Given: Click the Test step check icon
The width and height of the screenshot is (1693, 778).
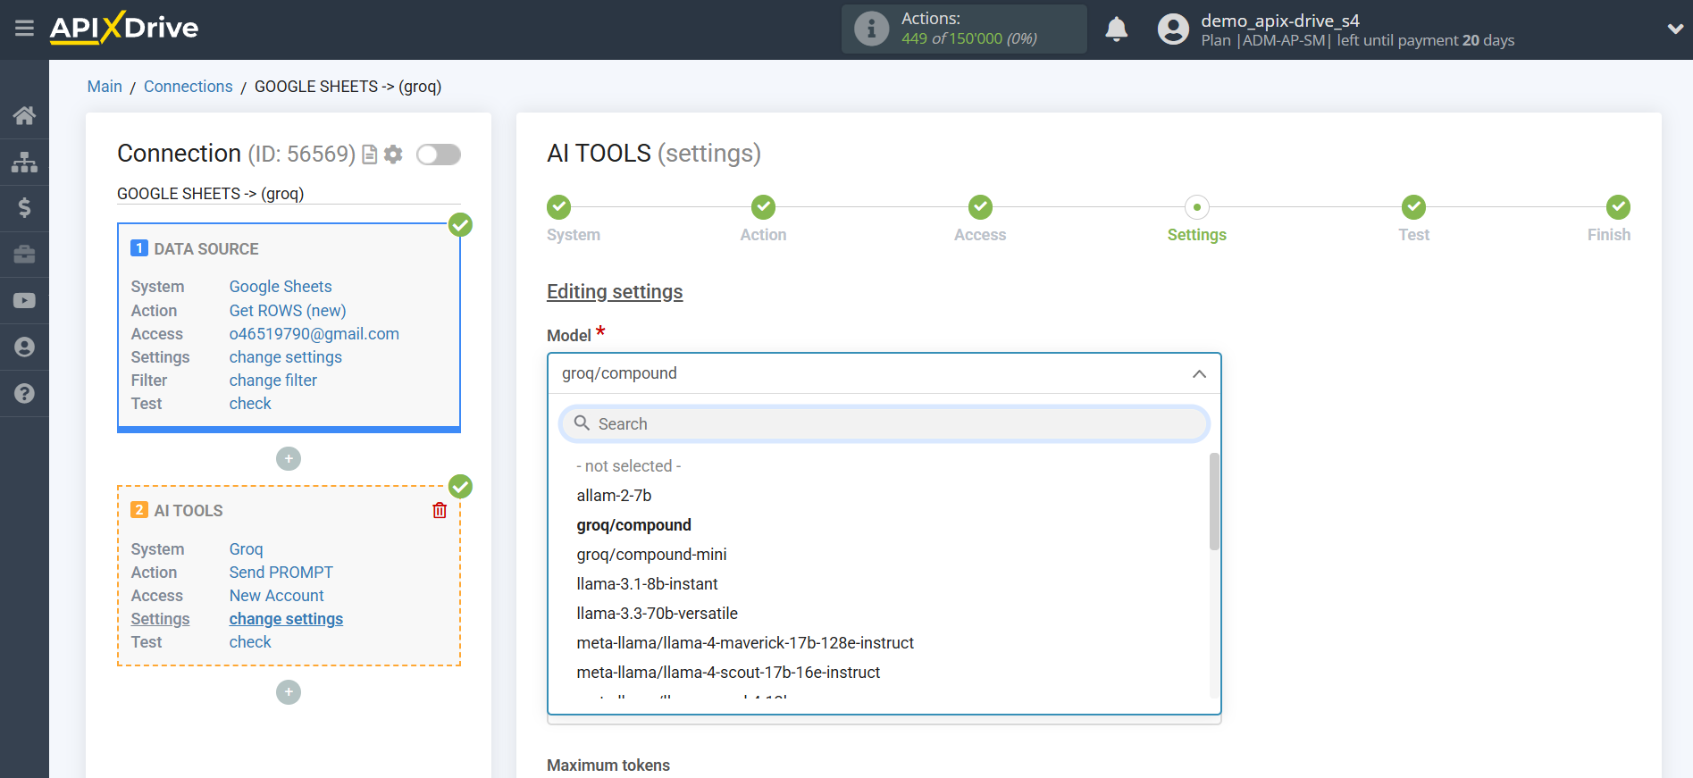Looking at the screenshot, I should [x=1413, y=207].
